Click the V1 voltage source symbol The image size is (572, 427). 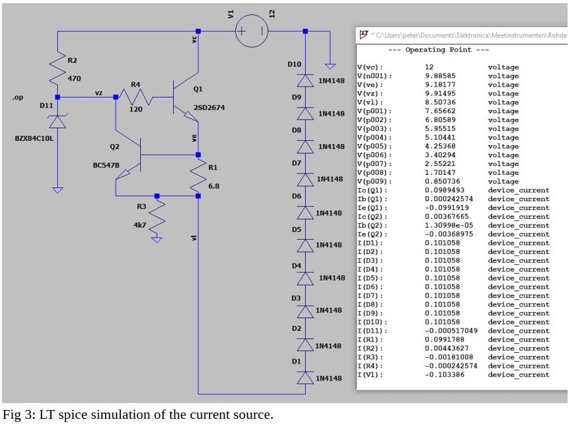252,31
